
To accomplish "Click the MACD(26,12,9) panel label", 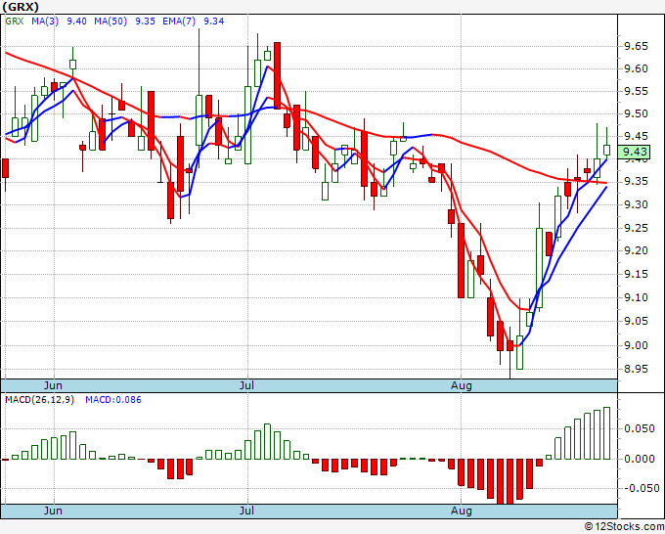I will (x=39, y=400).
